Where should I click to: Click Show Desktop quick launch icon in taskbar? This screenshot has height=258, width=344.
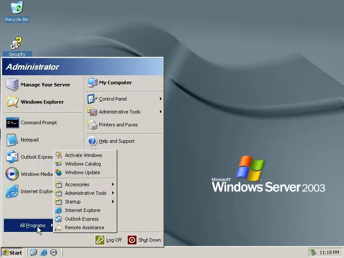pos(34,252)
